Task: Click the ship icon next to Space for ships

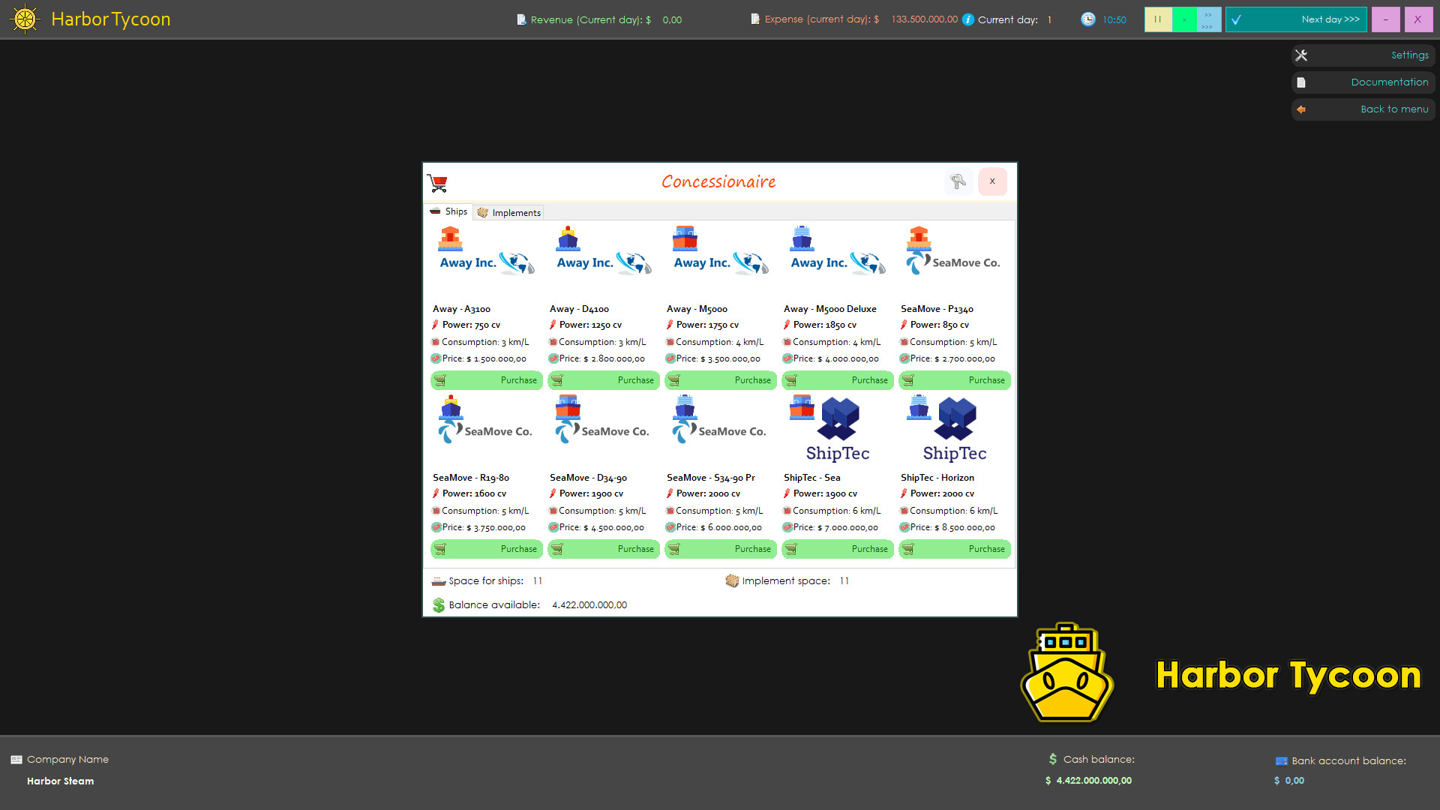Action: pyautogui.click(x=437, y=580)
